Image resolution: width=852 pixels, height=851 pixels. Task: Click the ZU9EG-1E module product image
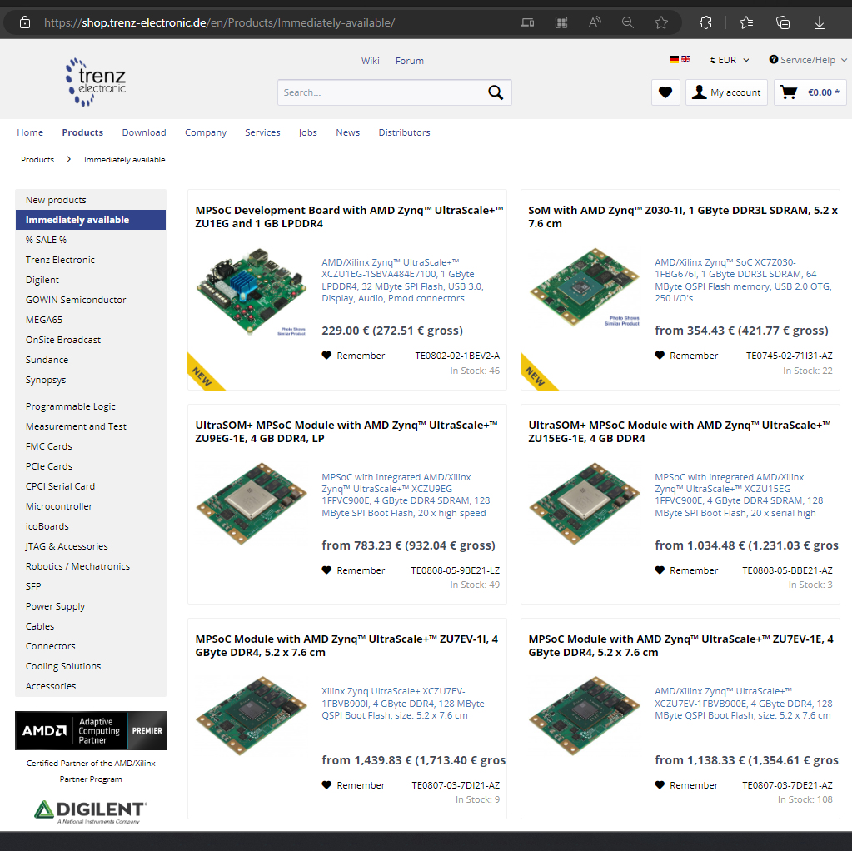252,503
